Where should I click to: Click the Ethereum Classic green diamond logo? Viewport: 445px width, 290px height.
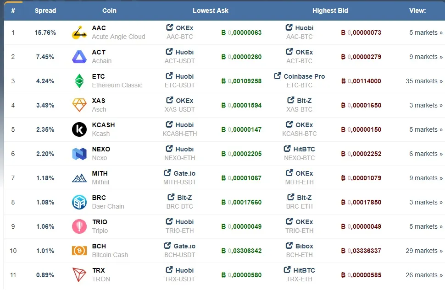[79, 81]
